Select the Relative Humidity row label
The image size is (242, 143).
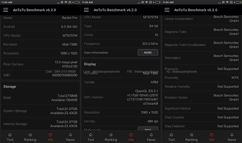click(177, 87)
